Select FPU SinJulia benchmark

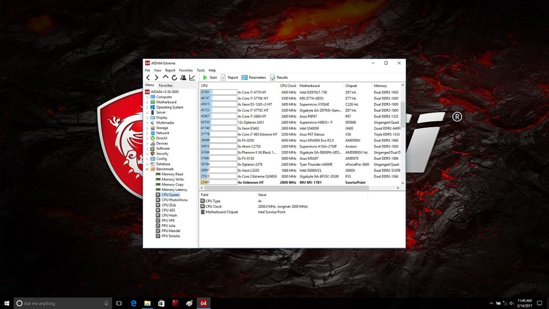pos(171,236)
